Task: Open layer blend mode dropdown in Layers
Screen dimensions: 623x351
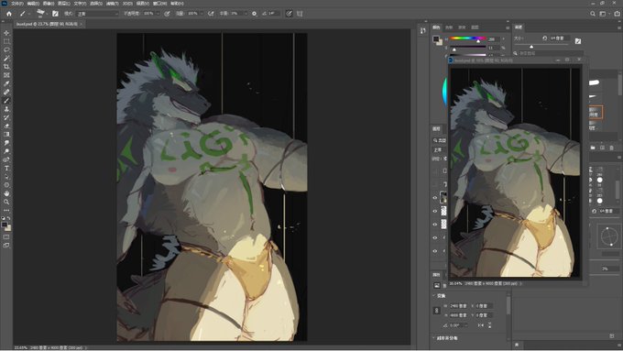Action: [439, 150]
